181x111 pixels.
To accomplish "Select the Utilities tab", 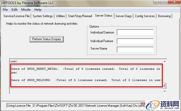I will [x=60, y=16].
